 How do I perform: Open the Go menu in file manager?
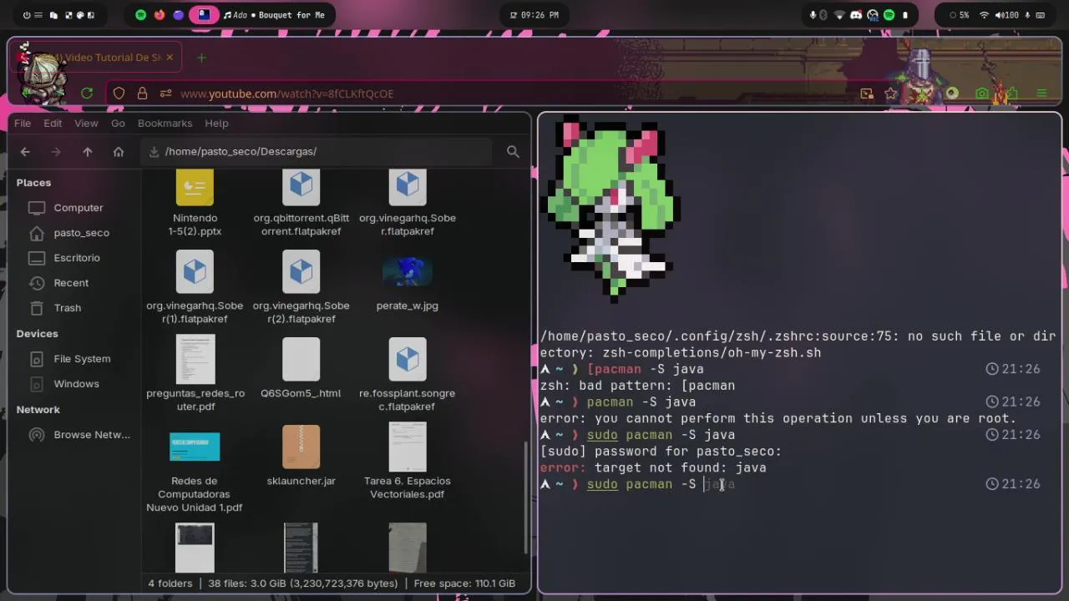coord(118,123)
